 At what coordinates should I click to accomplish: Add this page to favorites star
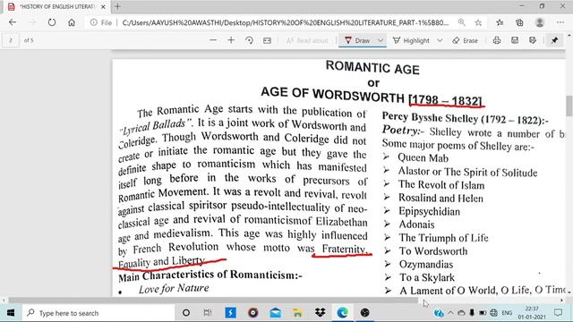478,22
